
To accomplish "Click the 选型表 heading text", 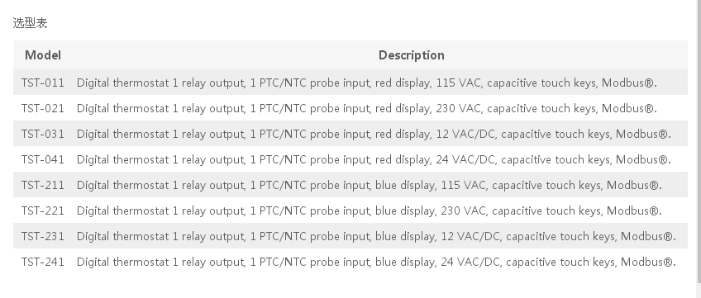I will point(30,23).
